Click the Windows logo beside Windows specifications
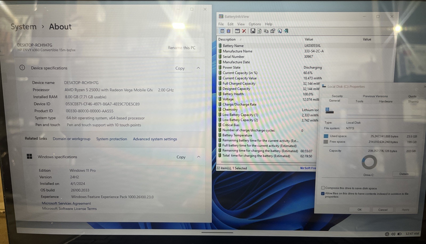 pyautogui.click(x=30, y=156)
